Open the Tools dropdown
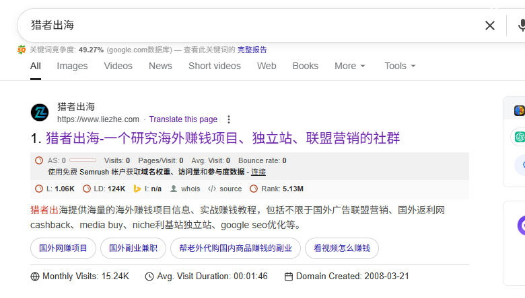This screenshot has height=298, width=525. 400,66
